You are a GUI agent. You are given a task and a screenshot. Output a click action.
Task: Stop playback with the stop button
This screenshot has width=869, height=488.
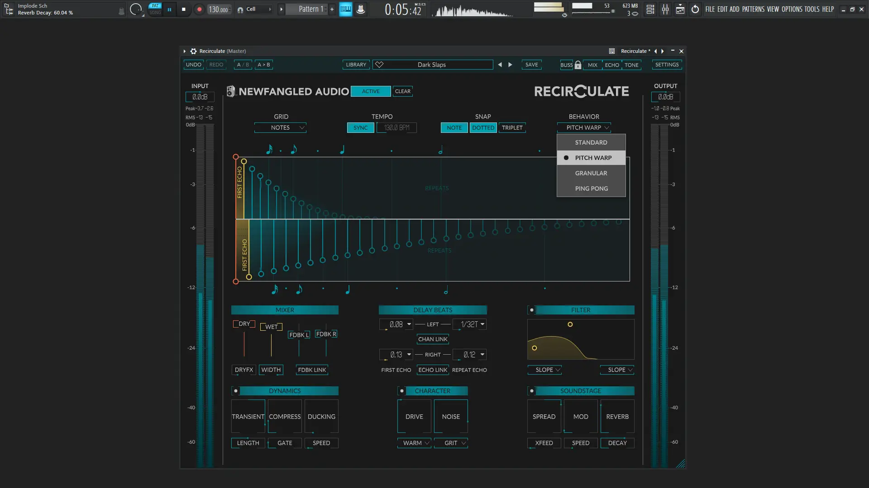183,9
